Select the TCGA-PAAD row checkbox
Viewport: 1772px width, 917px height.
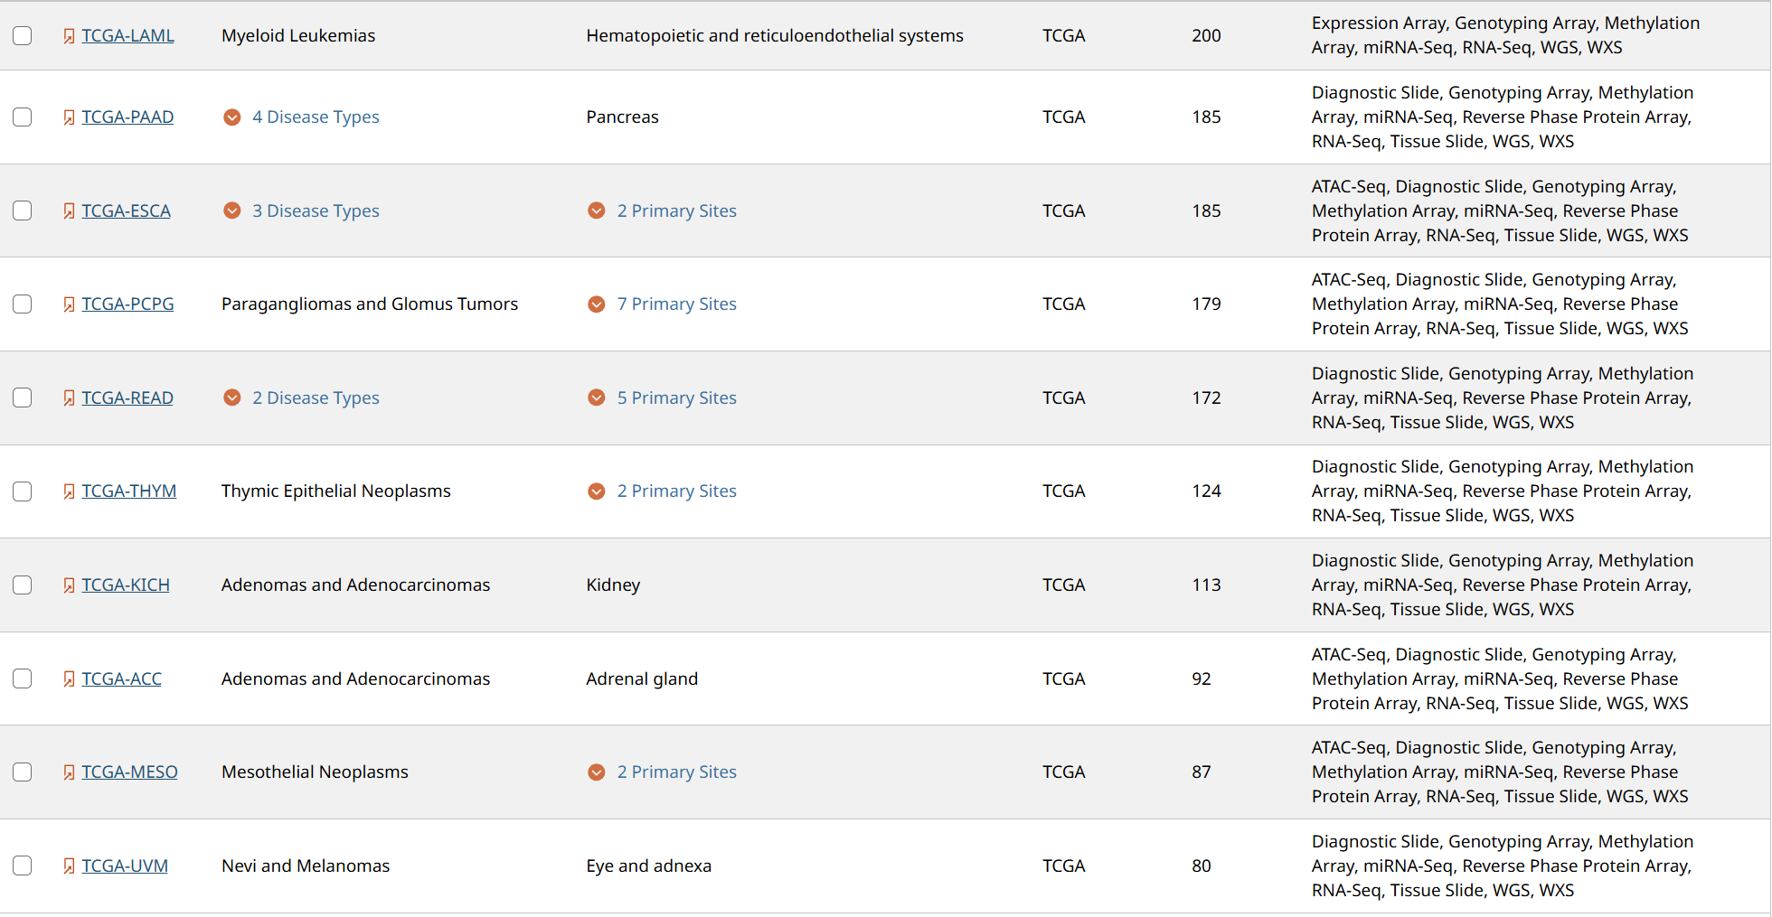23,117
